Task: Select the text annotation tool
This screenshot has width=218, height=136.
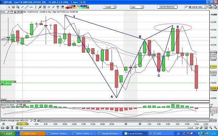Action: (45, 7)
